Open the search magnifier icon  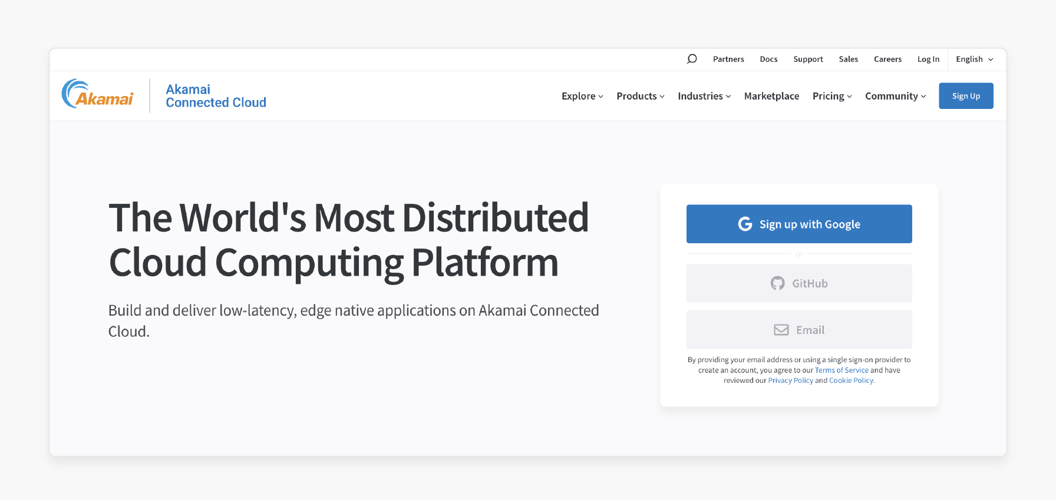point(692,59)
